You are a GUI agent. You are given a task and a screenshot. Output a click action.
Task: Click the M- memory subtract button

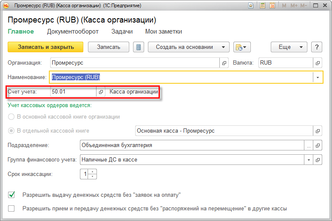tap(304, 6)
